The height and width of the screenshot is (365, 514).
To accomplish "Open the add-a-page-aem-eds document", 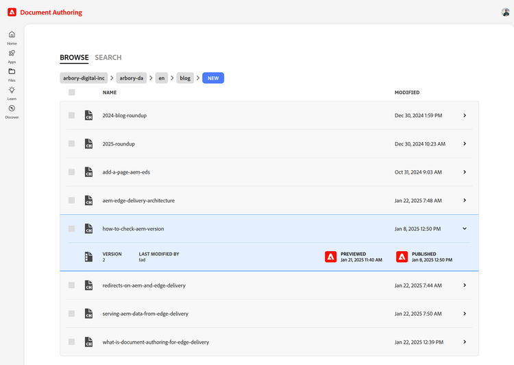I will (x=126, y=172).
